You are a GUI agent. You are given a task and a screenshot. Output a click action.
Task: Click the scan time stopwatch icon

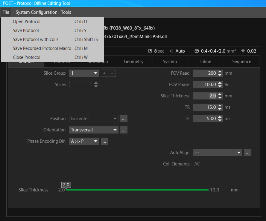150,51
